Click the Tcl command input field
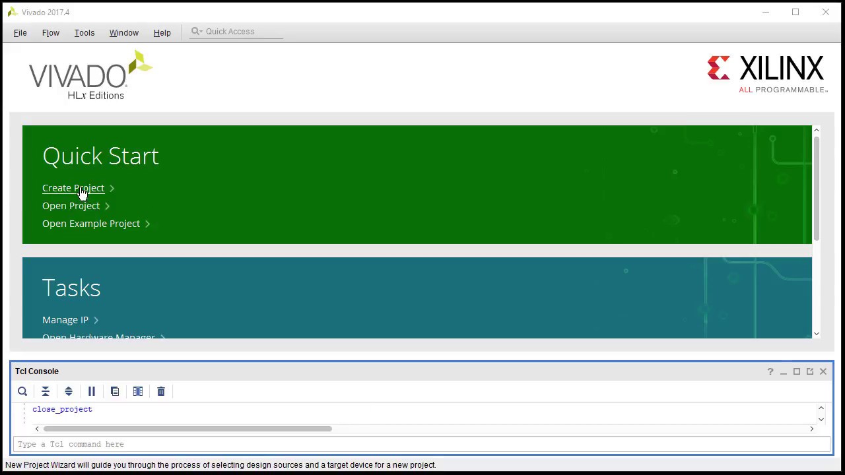Screen dimensions: 845x475 point(422,444)
